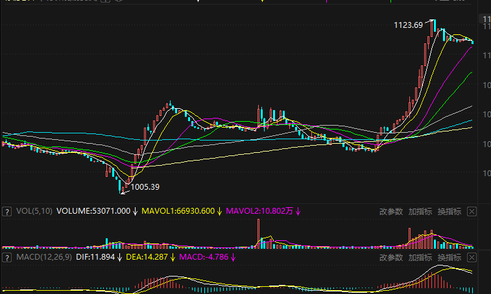Click the 1005.39 low price marker
Screen dimensions: 491x294
click(145, 187)
